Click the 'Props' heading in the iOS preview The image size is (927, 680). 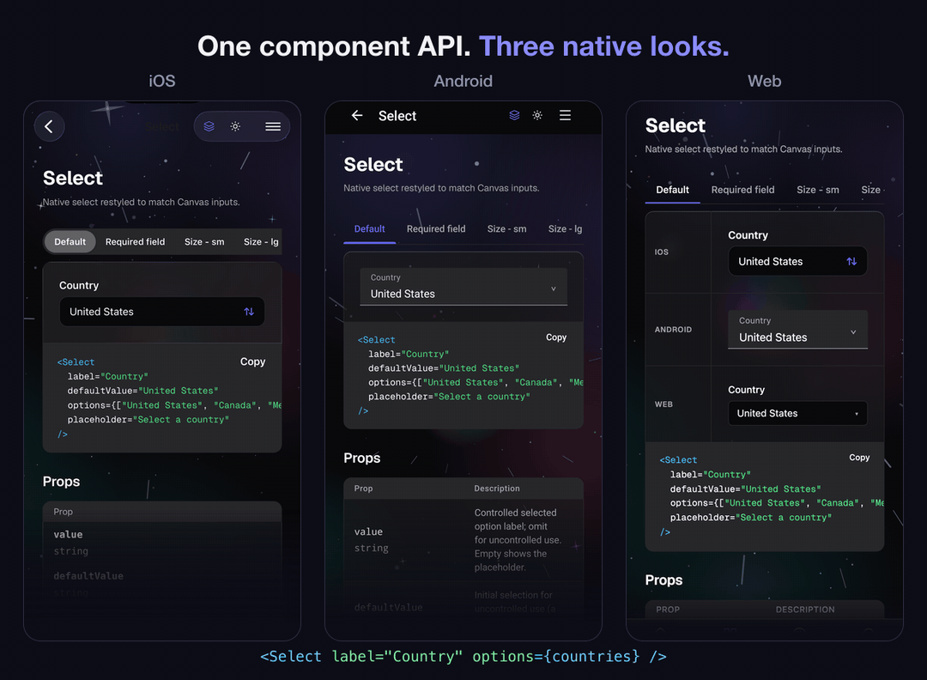(x=61, y=482)
